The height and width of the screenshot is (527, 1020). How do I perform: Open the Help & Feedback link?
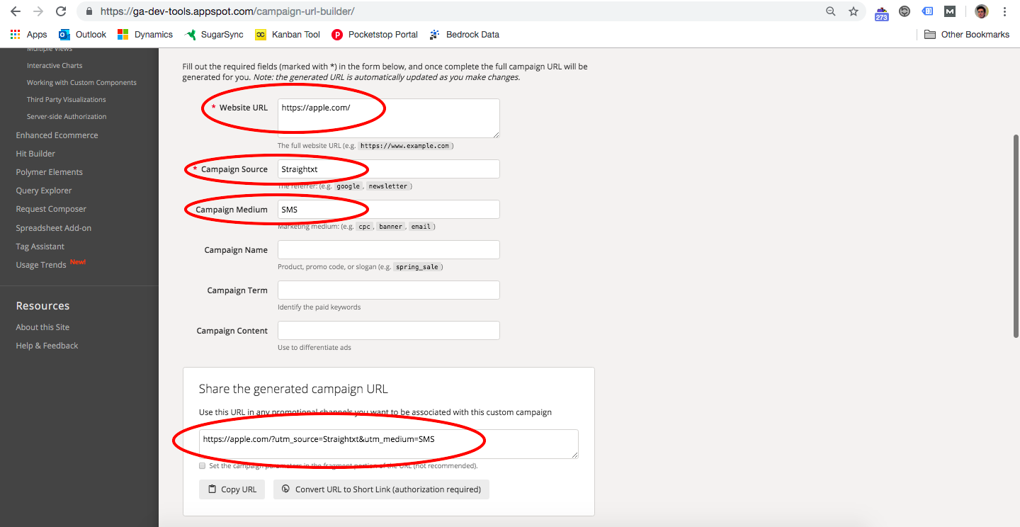click(47, 345)
